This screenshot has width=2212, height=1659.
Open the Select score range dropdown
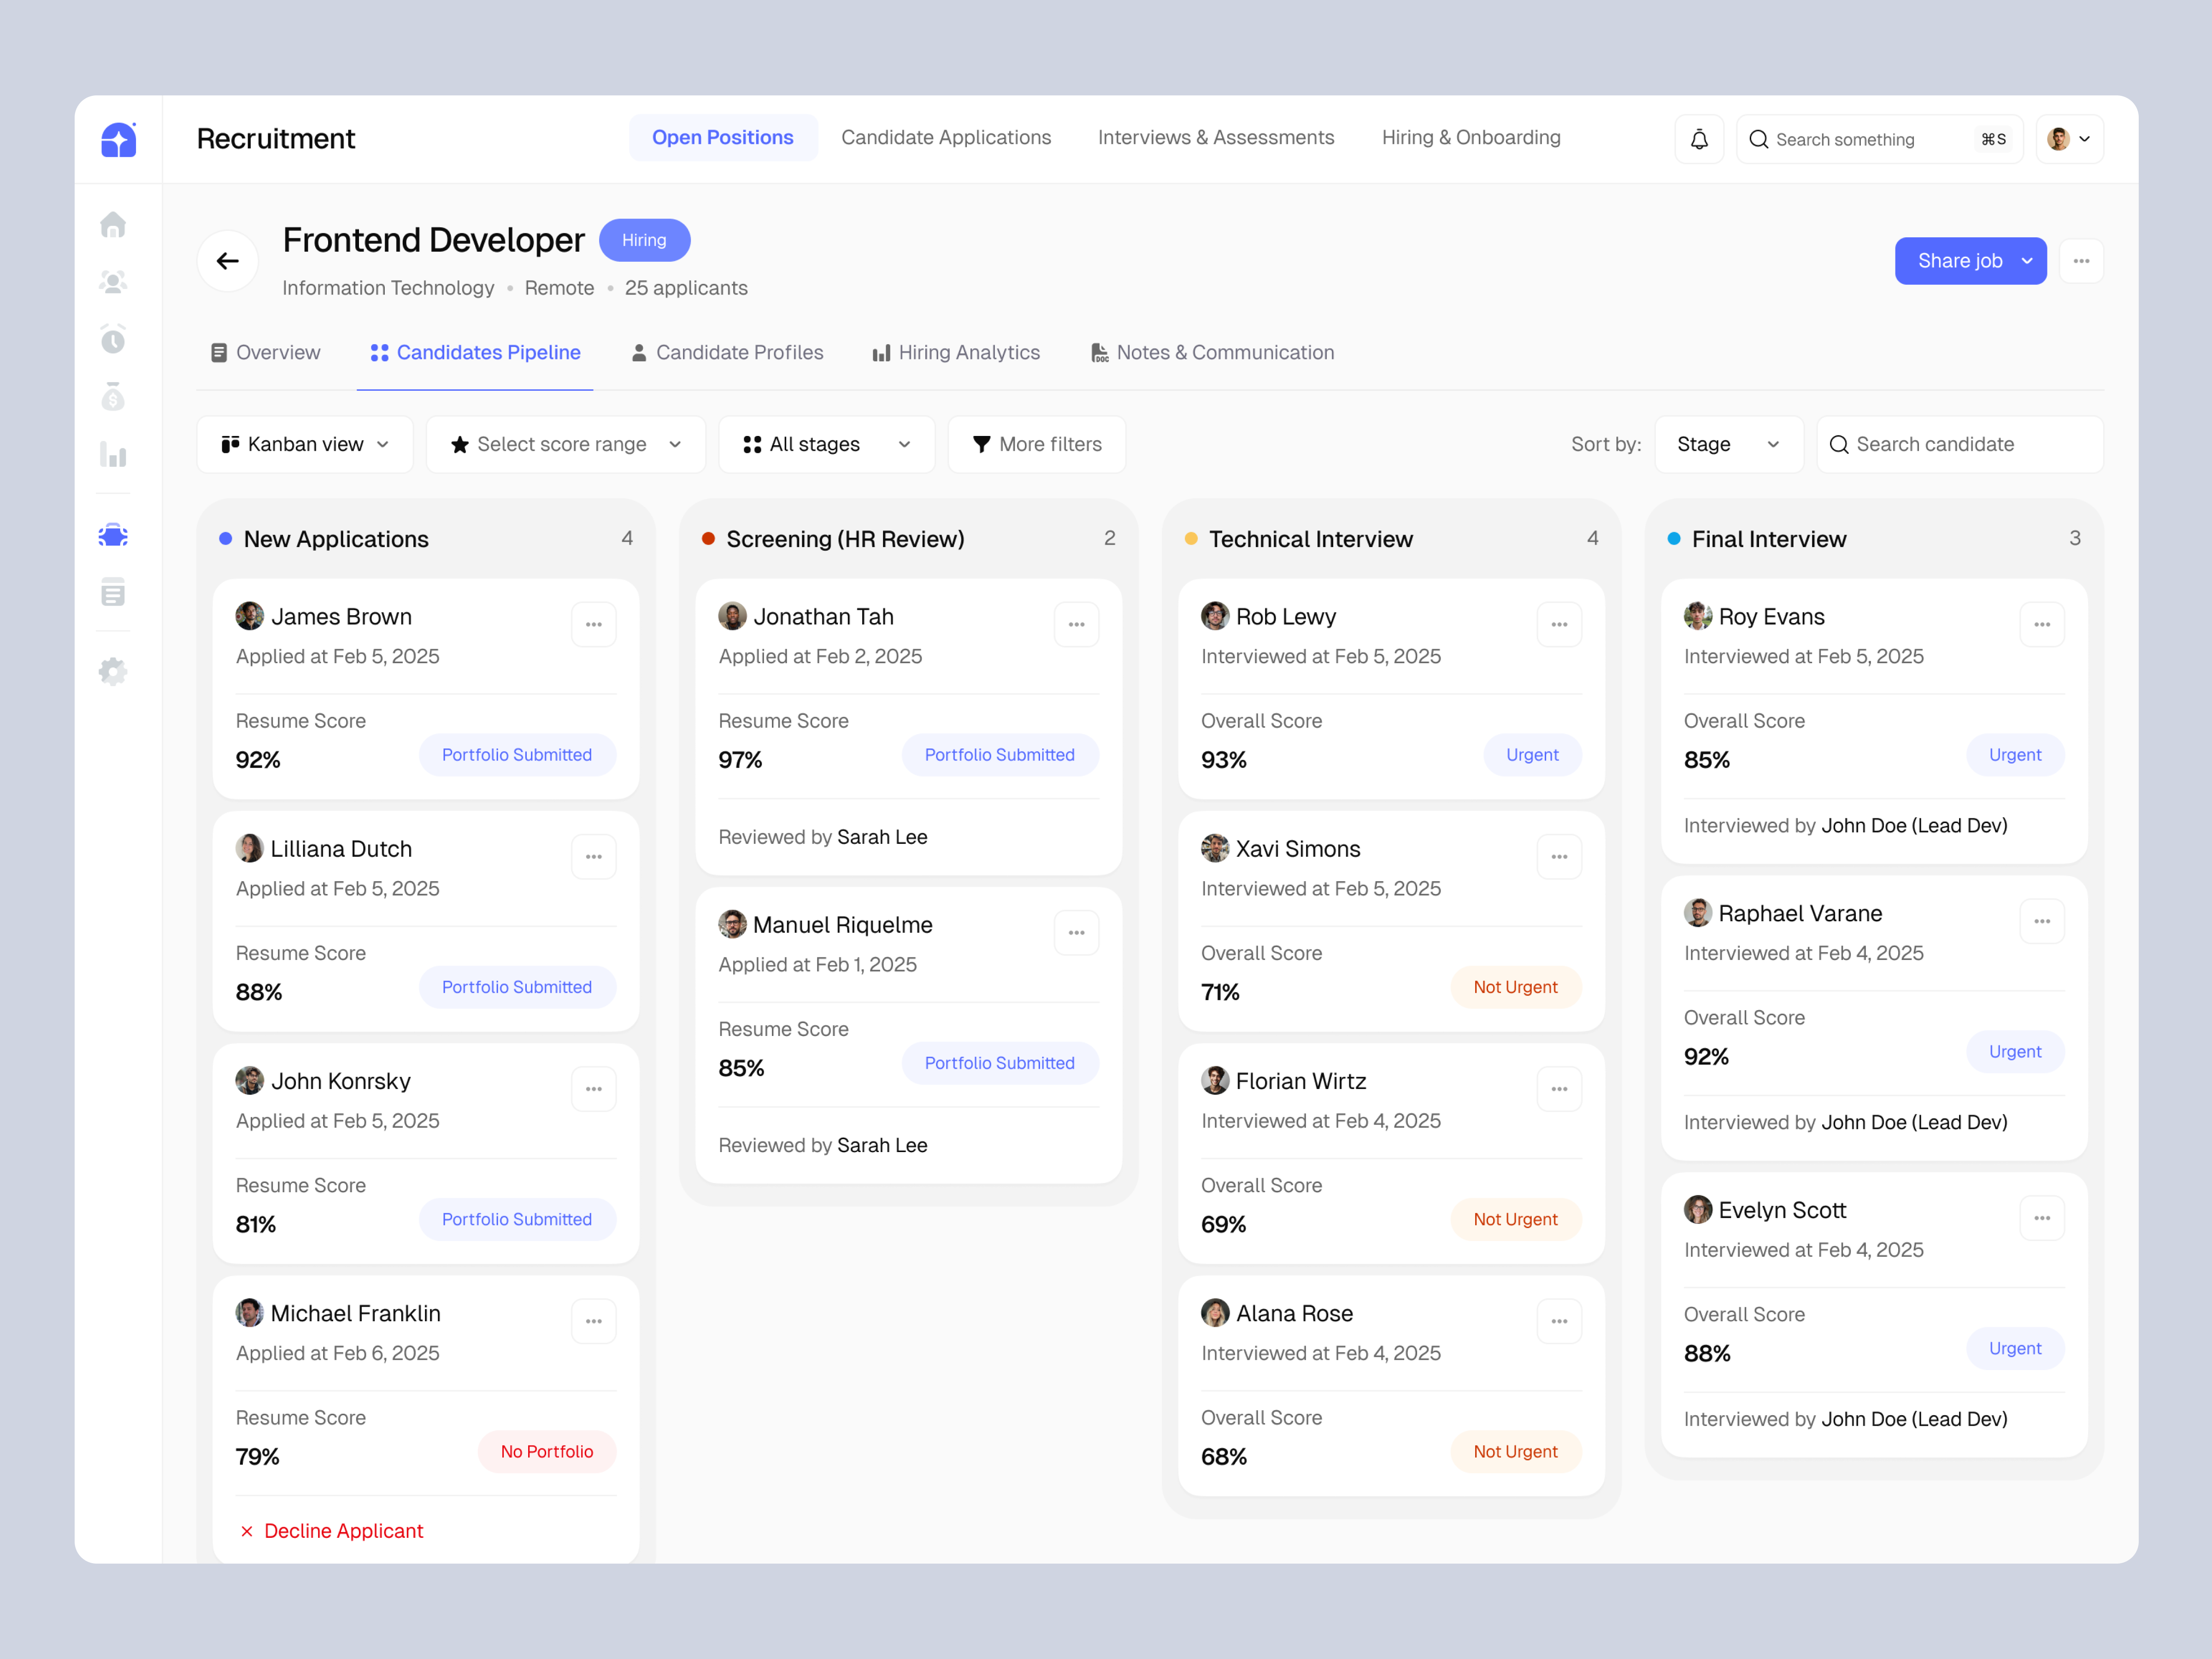point(565,444)
